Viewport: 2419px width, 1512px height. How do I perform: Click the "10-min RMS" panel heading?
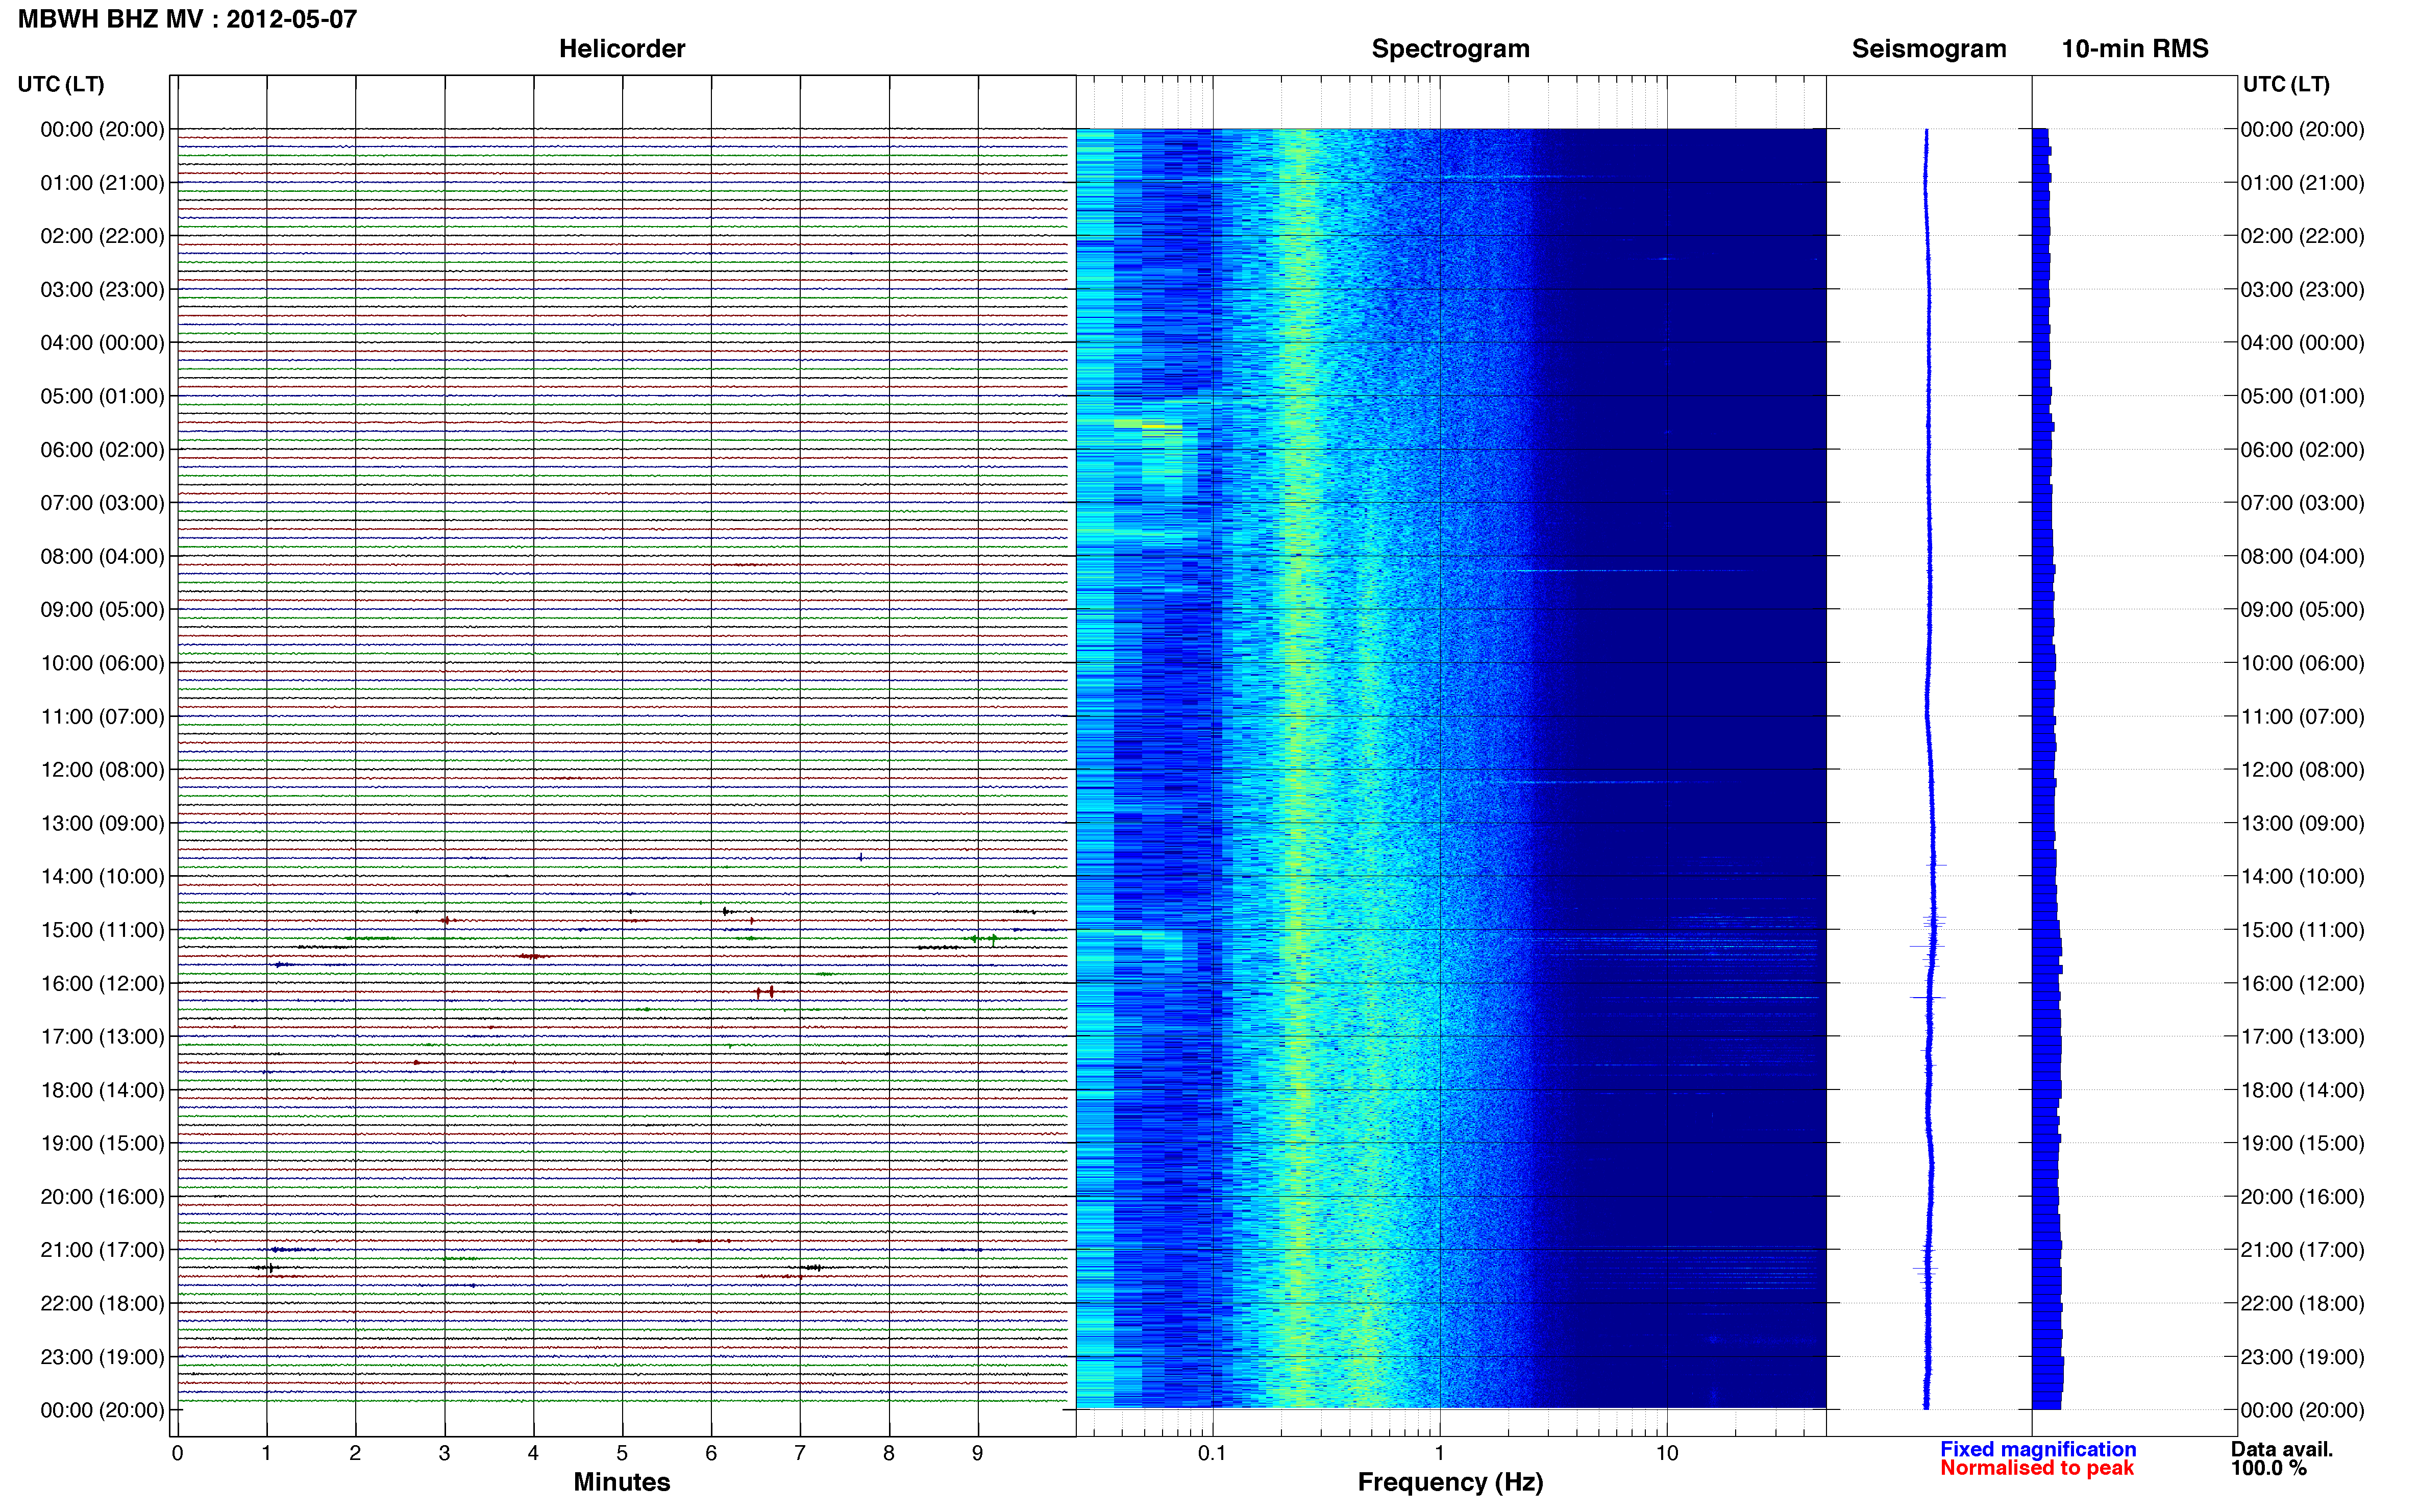(x=2135, y=49)
